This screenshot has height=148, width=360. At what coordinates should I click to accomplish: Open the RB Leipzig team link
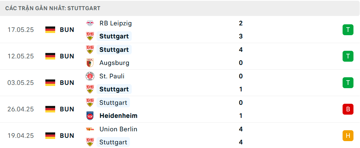tap(115, 24)
